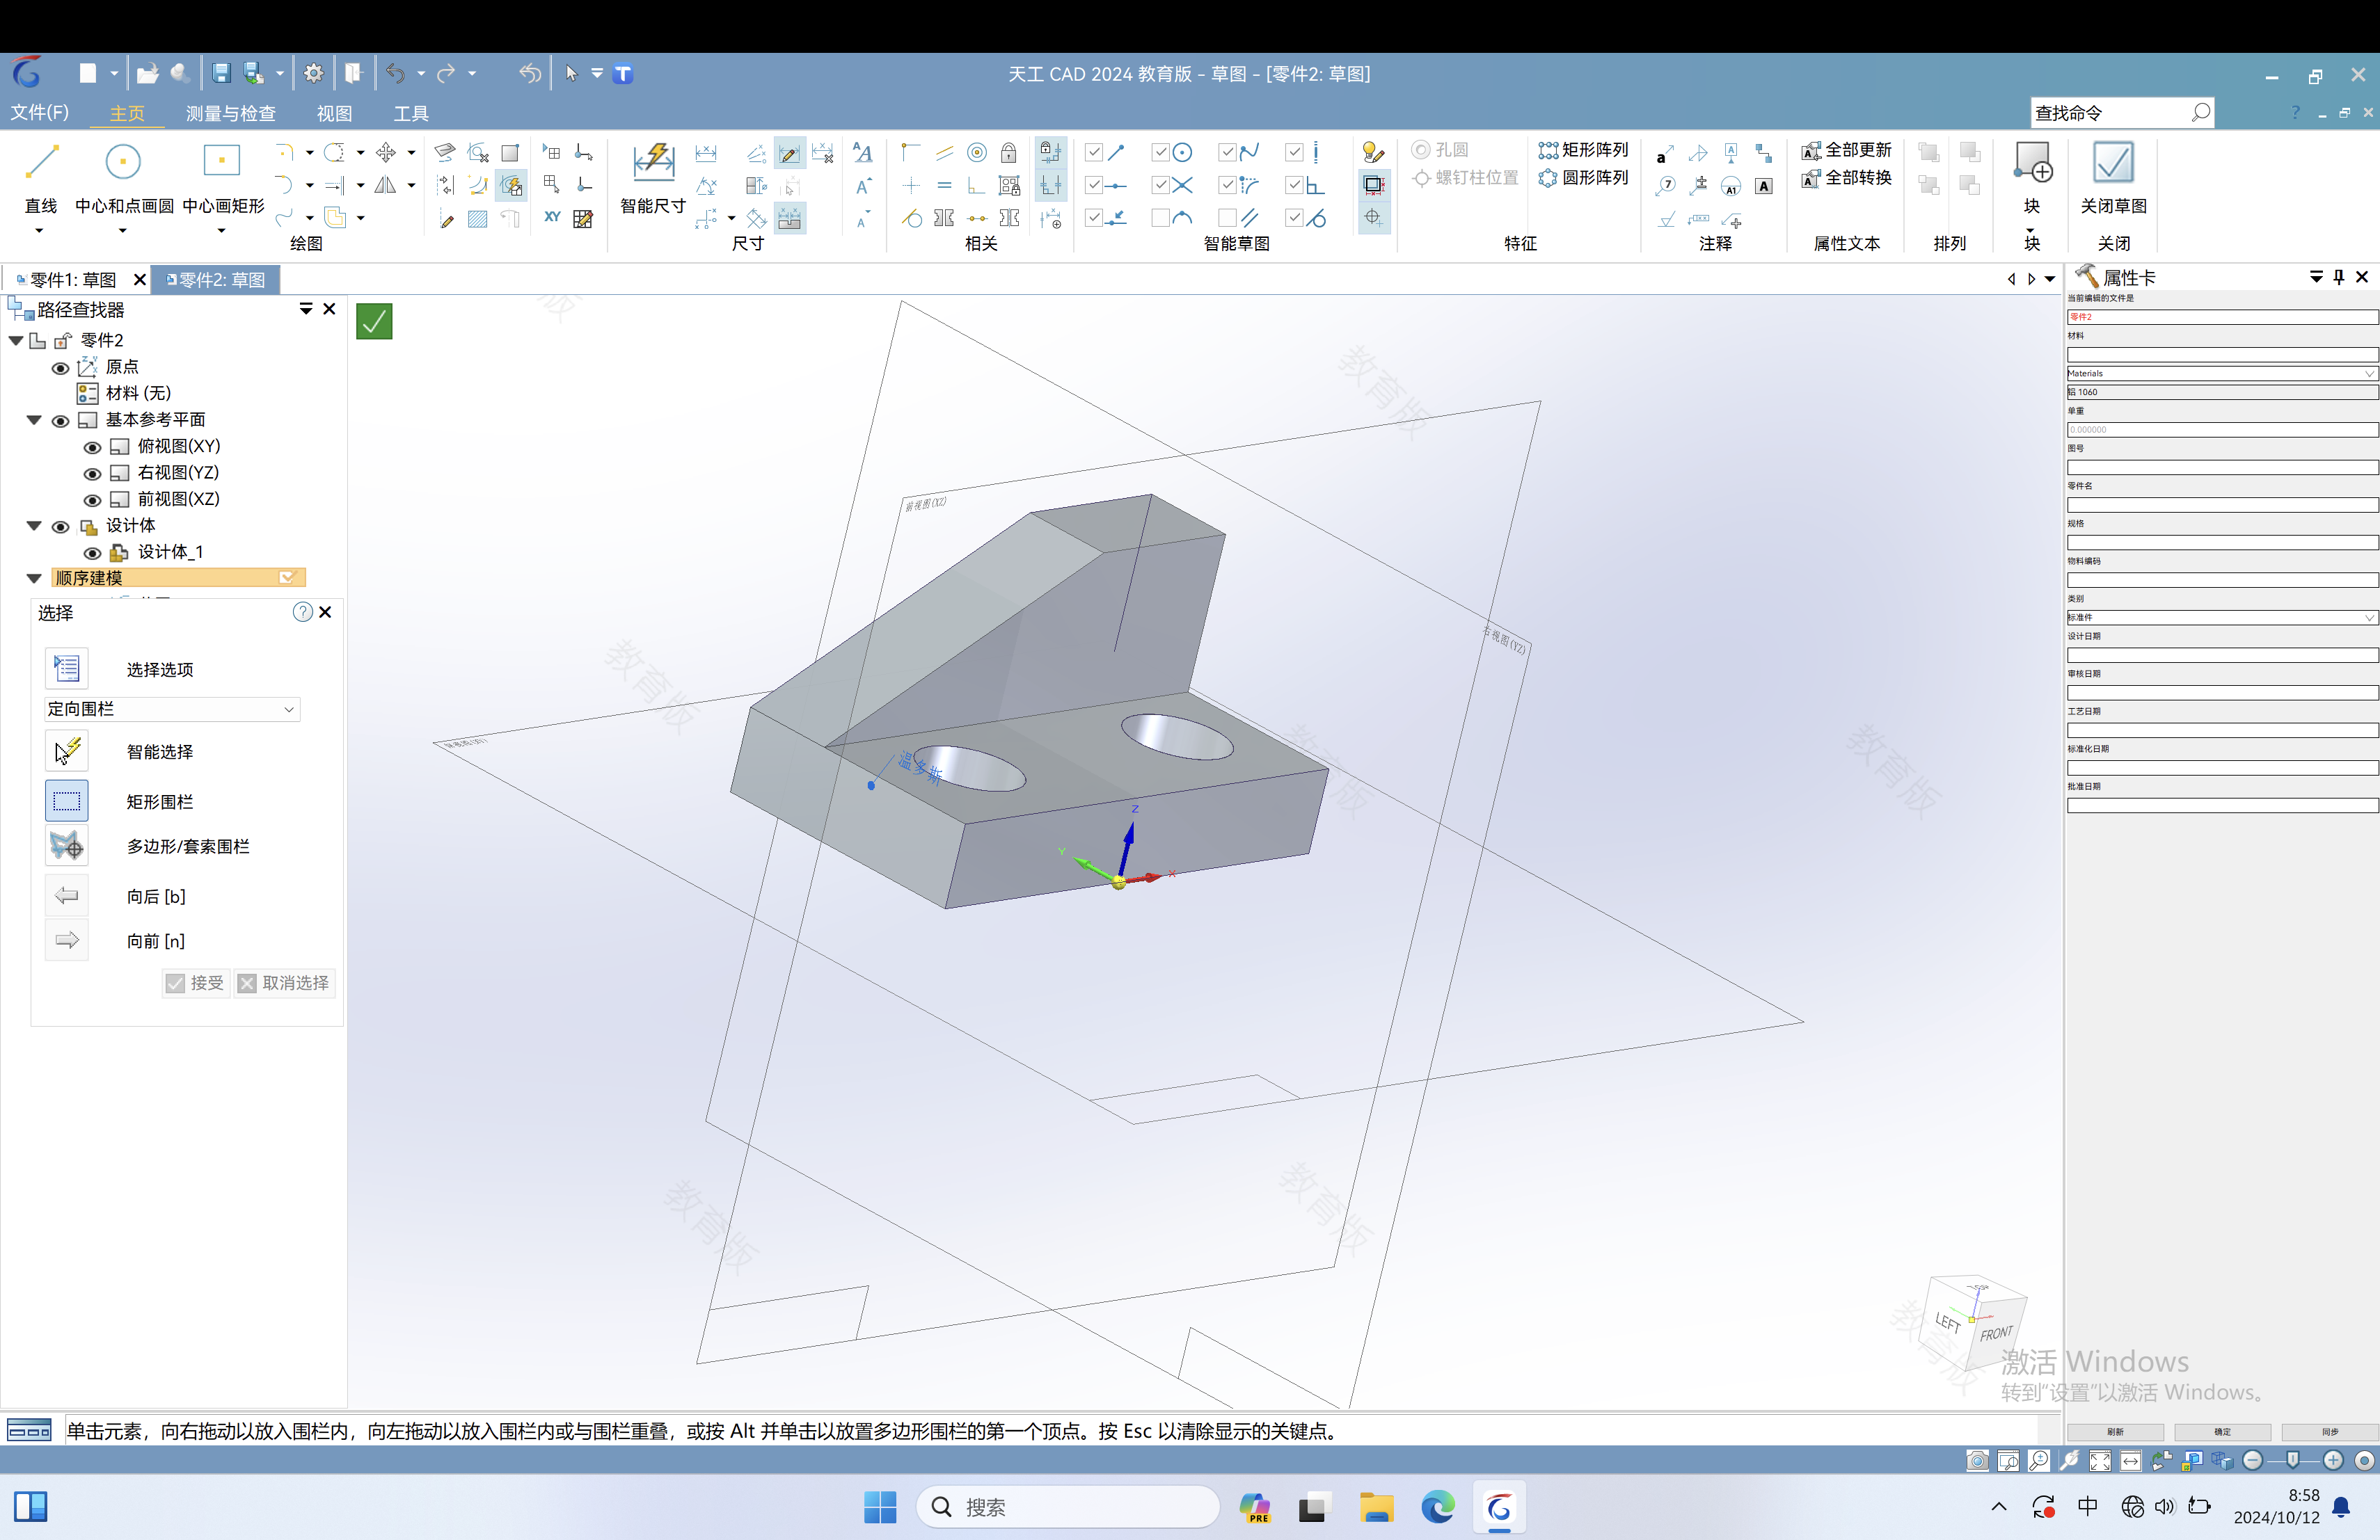Click the lock constraint icon in 相关 group
This screenshot has width=2380, height=1540.
click(x=1009, y=152)
